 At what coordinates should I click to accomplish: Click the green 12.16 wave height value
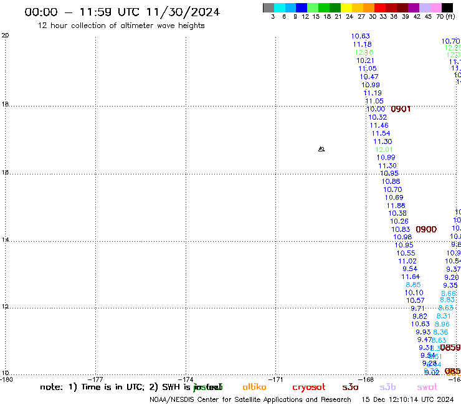(364, 52)
